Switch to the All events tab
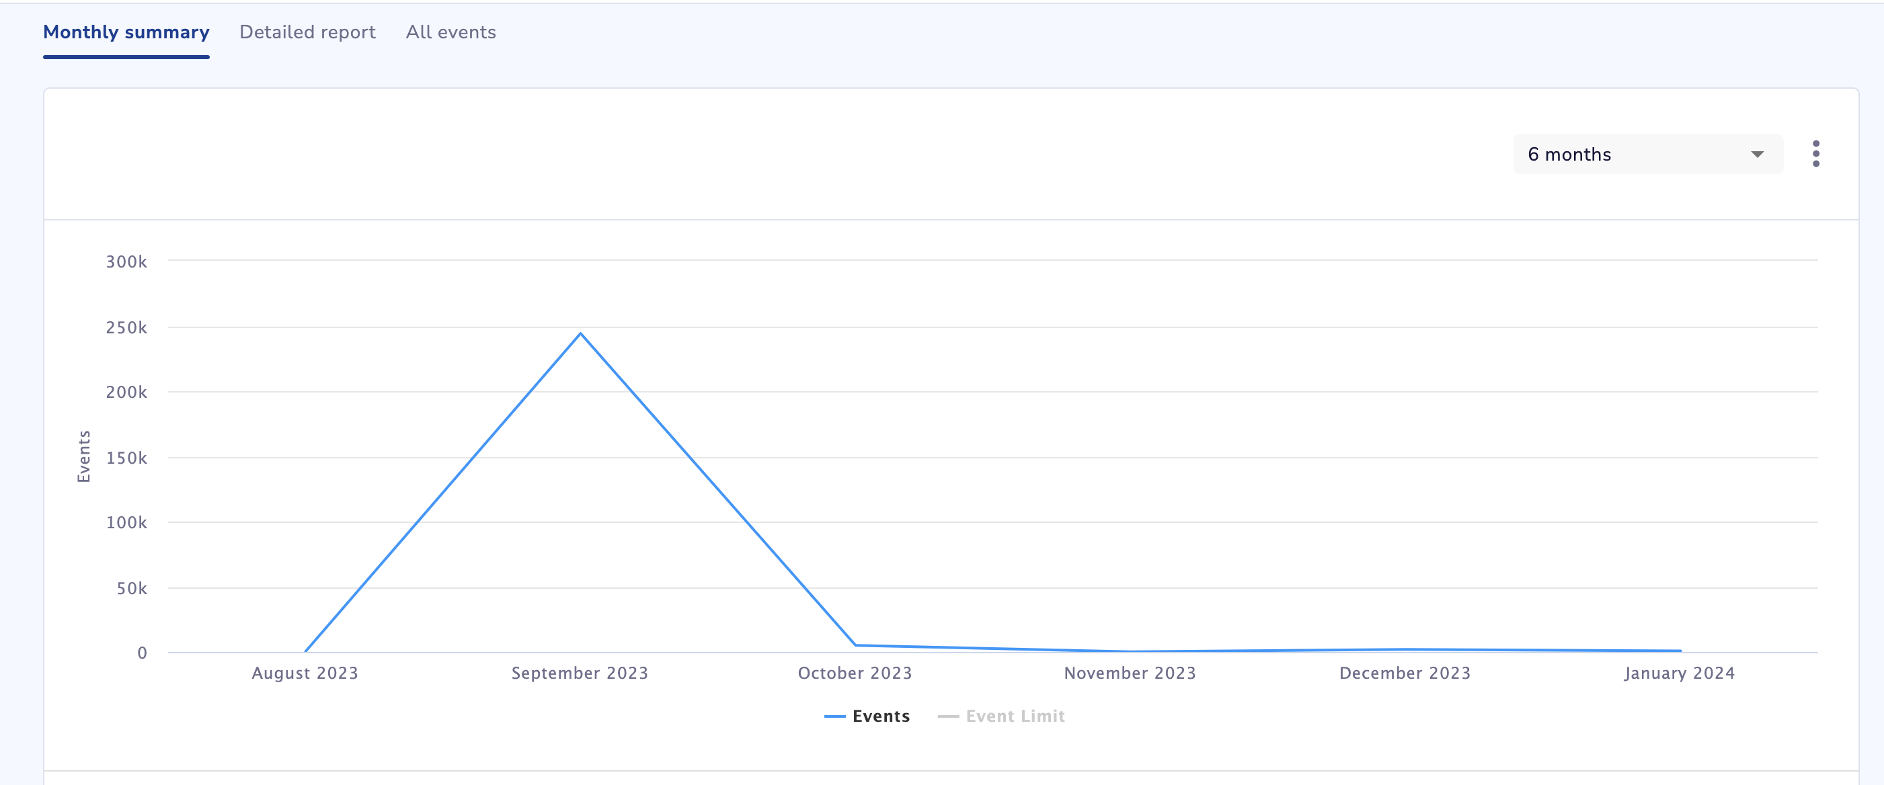1884x785 pixels. (450, 32)
